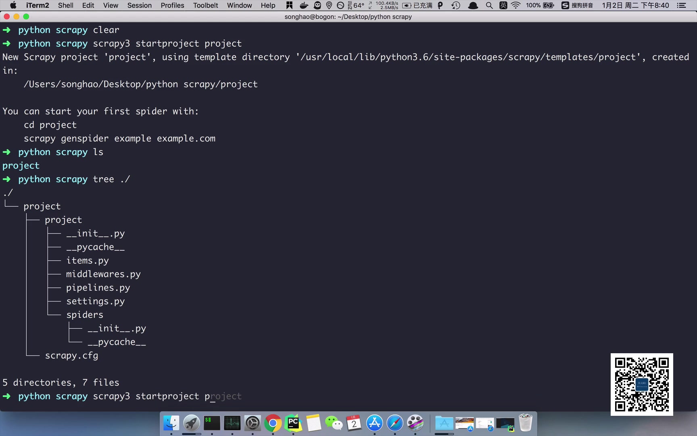697x436 pixels.
Task: Open PyCharm in the Dock
Action: point(293,423)
